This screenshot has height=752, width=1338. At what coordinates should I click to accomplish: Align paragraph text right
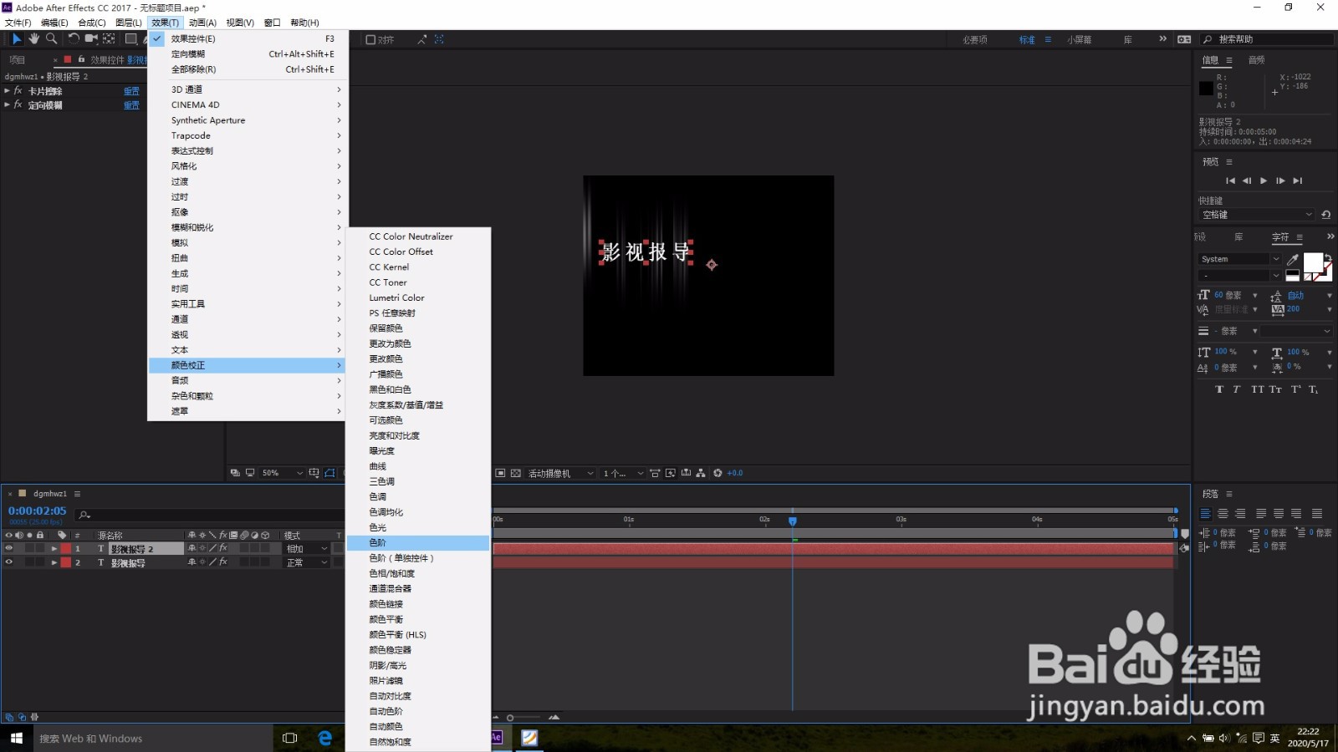coord(1240,514)
